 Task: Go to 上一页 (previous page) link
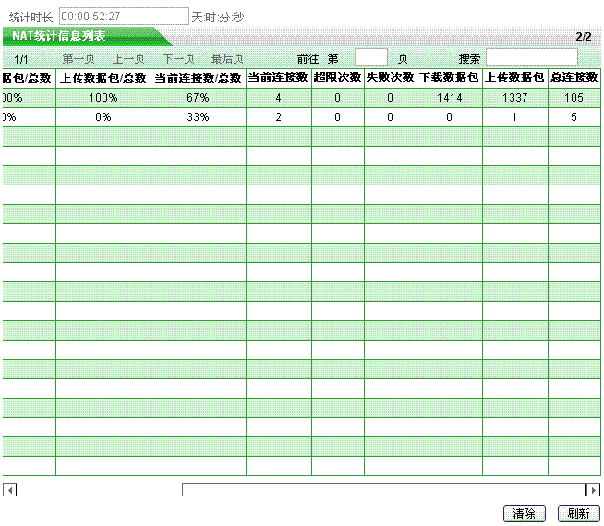pos(128,58)
